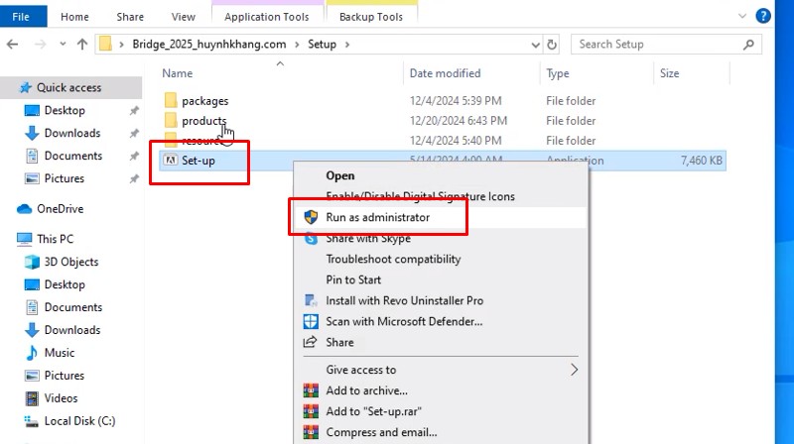
Task: Click the Refresh icon beside address bar
Action: click(x=553, y=45)
